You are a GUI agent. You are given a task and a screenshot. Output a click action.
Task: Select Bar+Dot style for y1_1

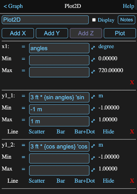(85, 132)
